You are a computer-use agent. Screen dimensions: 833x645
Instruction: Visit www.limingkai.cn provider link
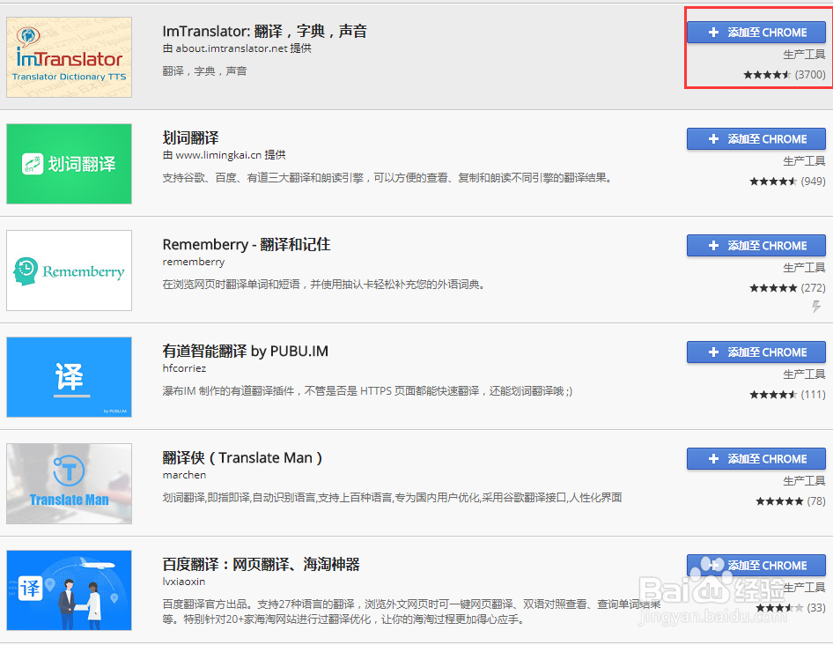[218, 155]
